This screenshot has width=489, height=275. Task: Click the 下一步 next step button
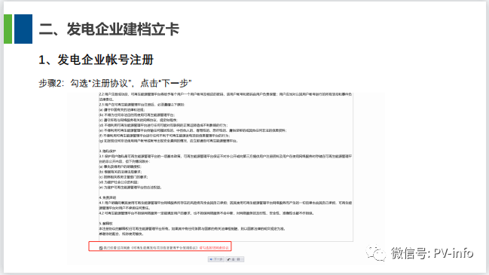pyautogui.click(x=216, y=259)
